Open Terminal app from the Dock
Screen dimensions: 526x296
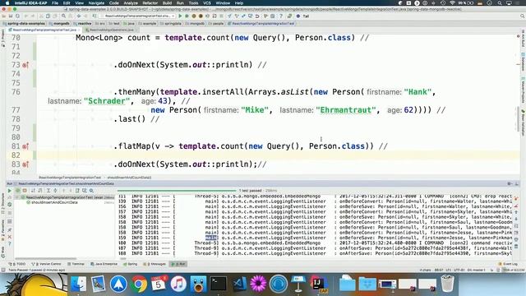(x=218, y=284)
